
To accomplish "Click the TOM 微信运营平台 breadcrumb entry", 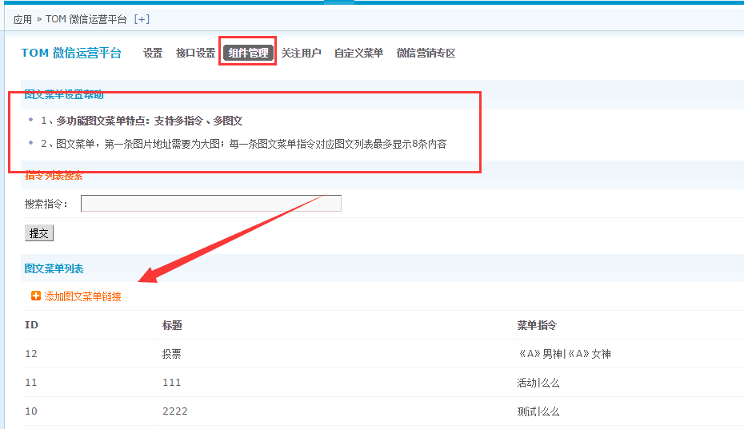I will click(x=86, y=19).
